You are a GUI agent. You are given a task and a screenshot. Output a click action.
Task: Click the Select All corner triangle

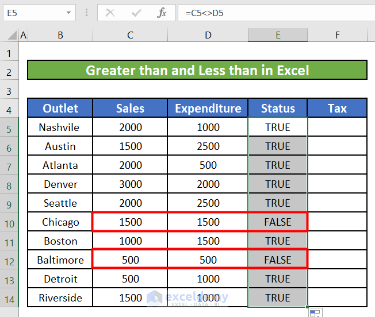(12, 35)
